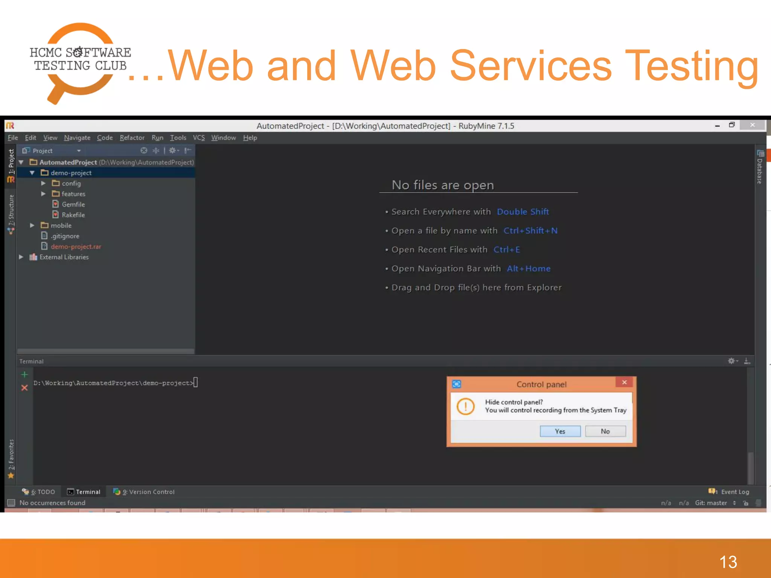771x578 pixels.
Task: Expand External Libraries node
Action: coord(21,257)
